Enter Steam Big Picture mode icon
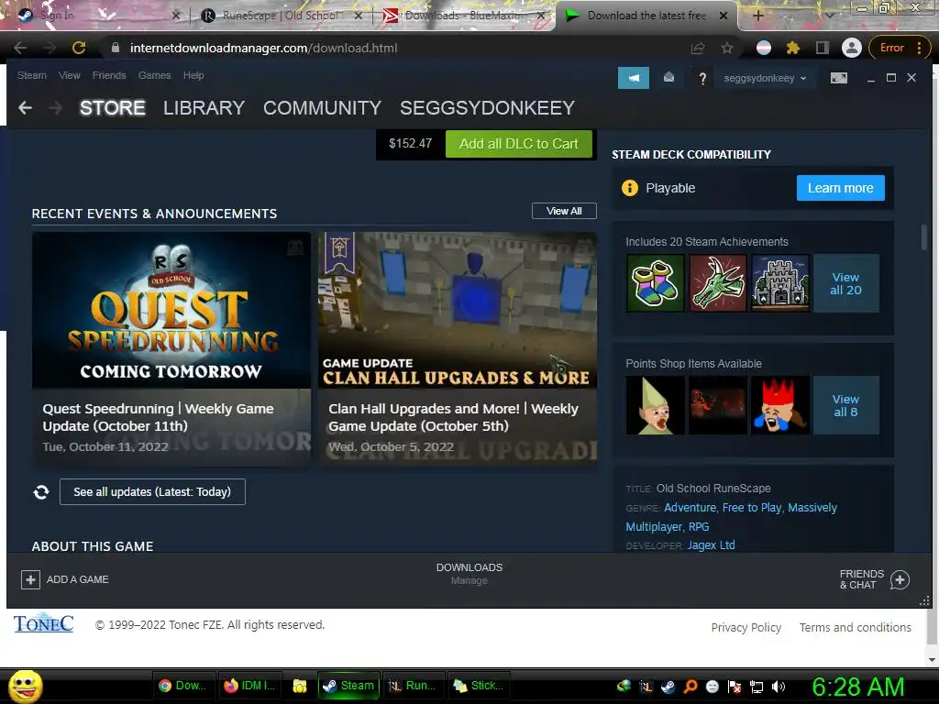Image resolution: width=939 pixels, height=704 pixels. click(838, 78)
